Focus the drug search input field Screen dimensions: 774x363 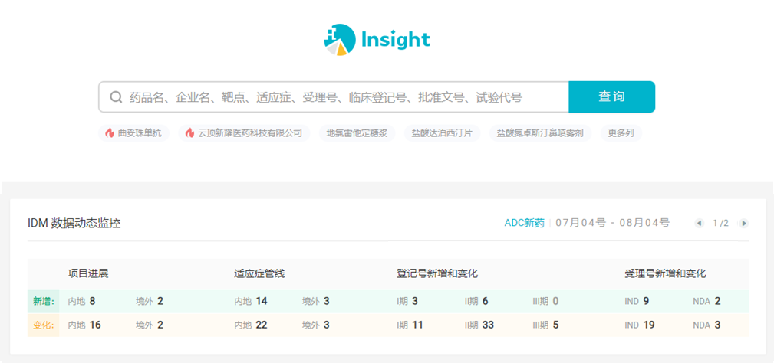334,97
